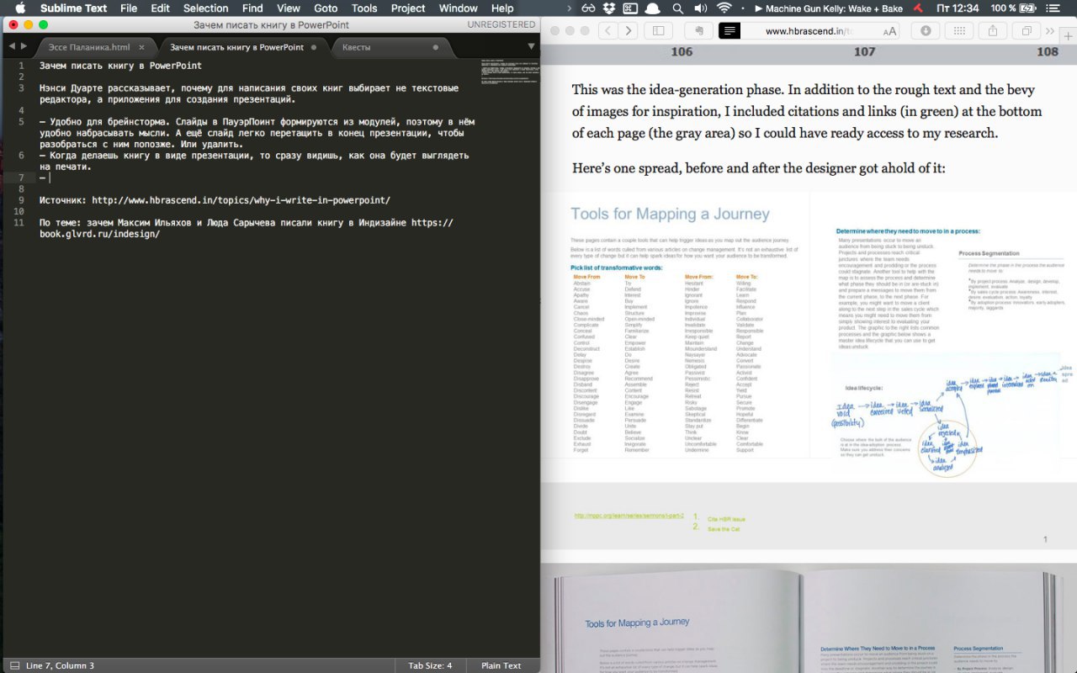The width and height of the screenshot is (1077, 673).
Task: Click the hat-shaped icon in menu bar
Action: pos(652,8)
